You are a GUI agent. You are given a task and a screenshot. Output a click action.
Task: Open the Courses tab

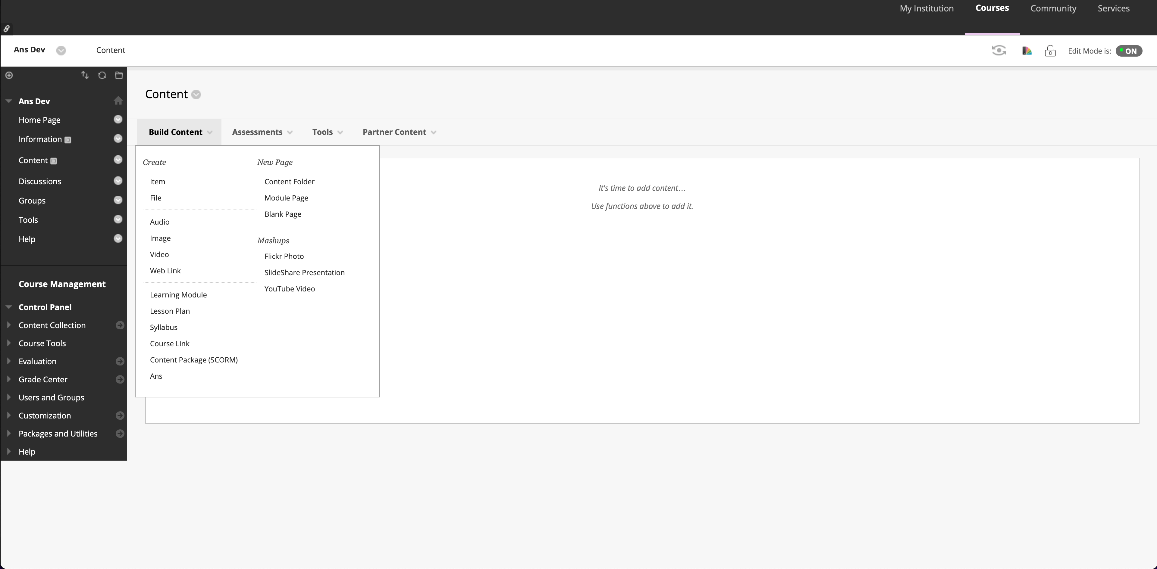point(992,8)
